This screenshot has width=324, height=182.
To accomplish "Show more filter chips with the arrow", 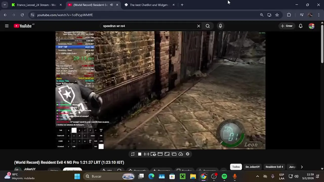I will tap(302, 167).
